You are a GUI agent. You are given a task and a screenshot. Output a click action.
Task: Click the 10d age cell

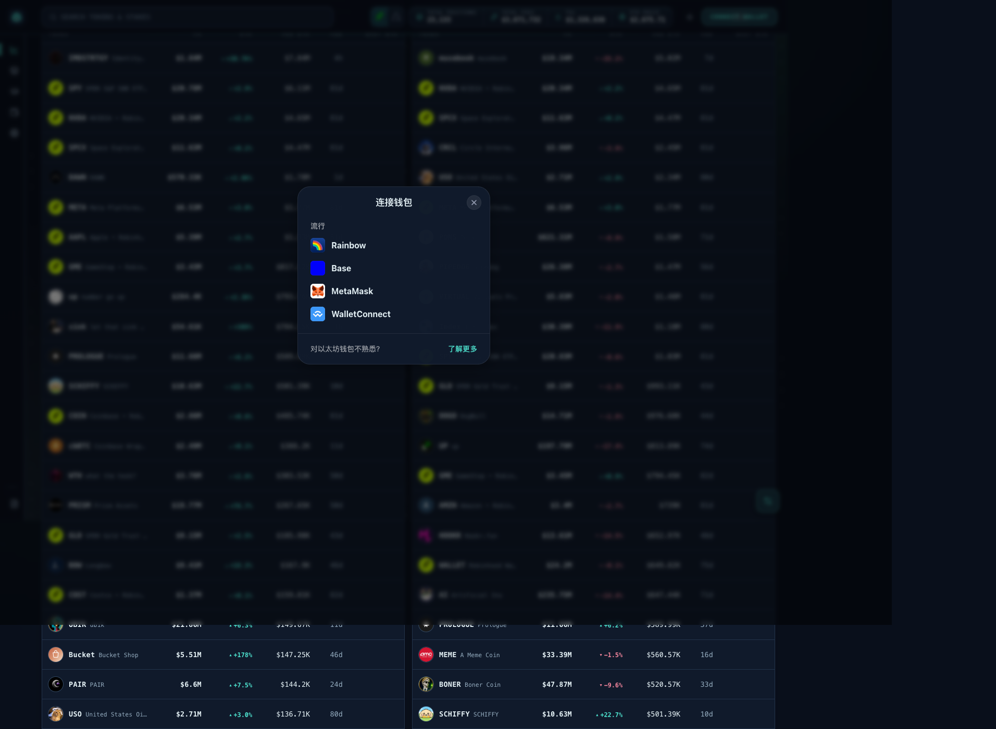coord(707,714)
